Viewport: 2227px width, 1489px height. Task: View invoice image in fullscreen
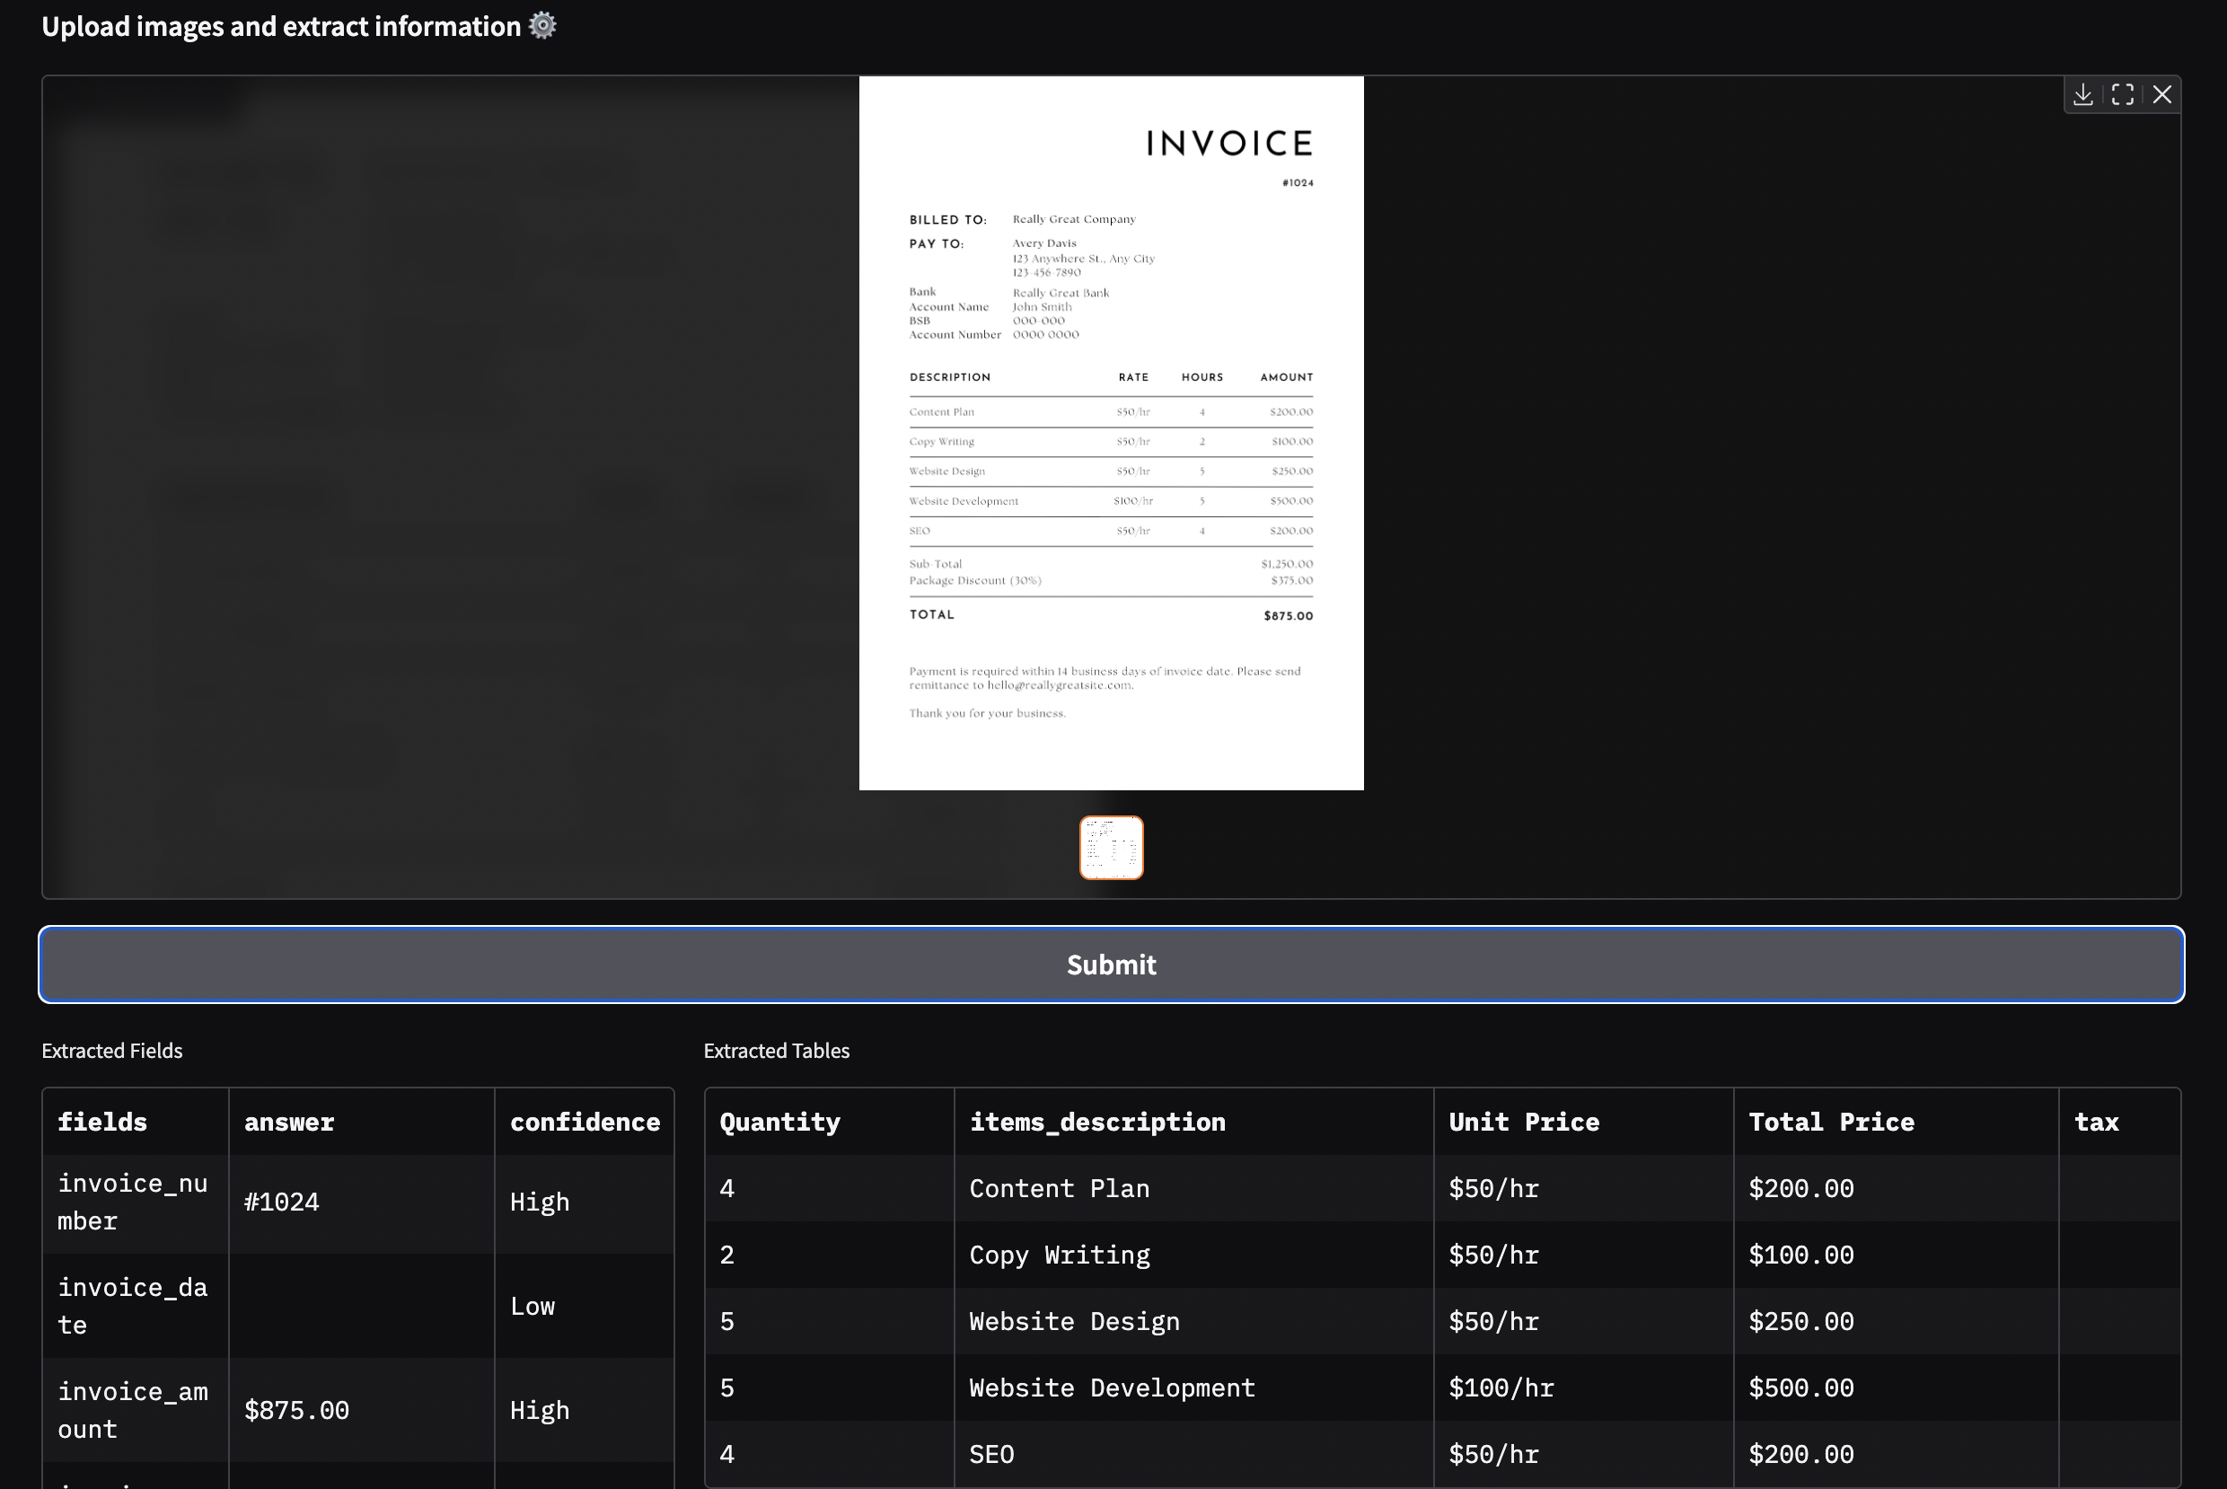pyautogui.click(x=2123, y=94)
